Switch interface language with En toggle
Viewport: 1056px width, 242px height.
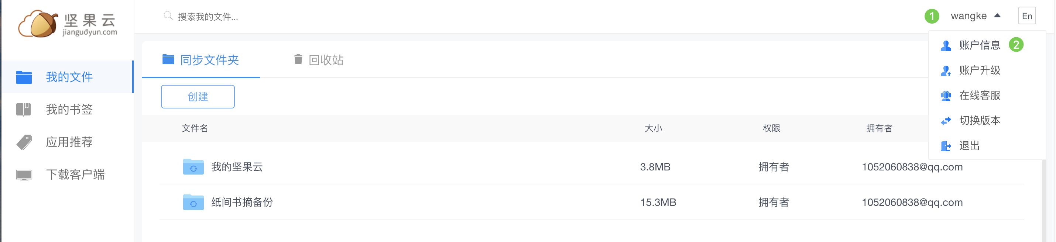[1026, 16]
